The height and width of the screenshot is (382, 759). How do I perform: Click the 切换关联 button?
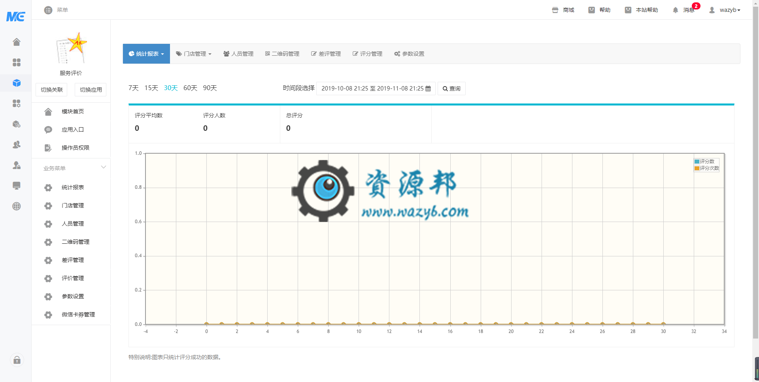tap(51, 90)
